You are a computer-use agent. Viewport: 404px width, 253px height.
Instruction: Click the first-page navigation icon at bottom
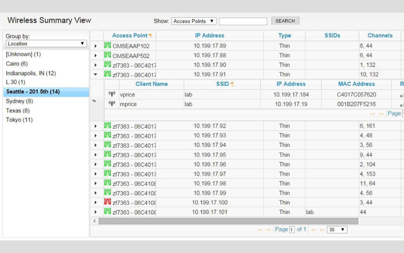[x=259, y=229]
